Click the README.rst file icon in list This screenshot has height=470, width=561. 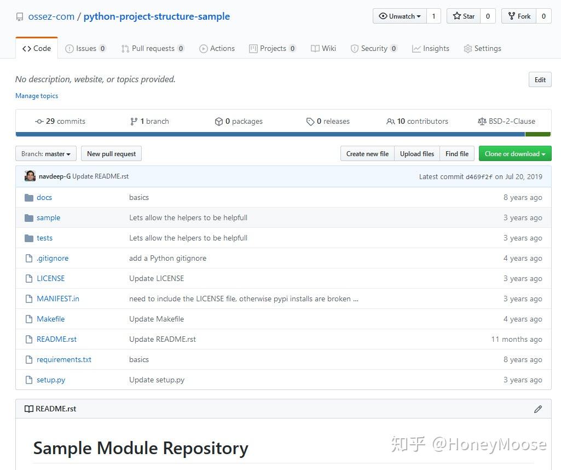[x=29, y=339]
